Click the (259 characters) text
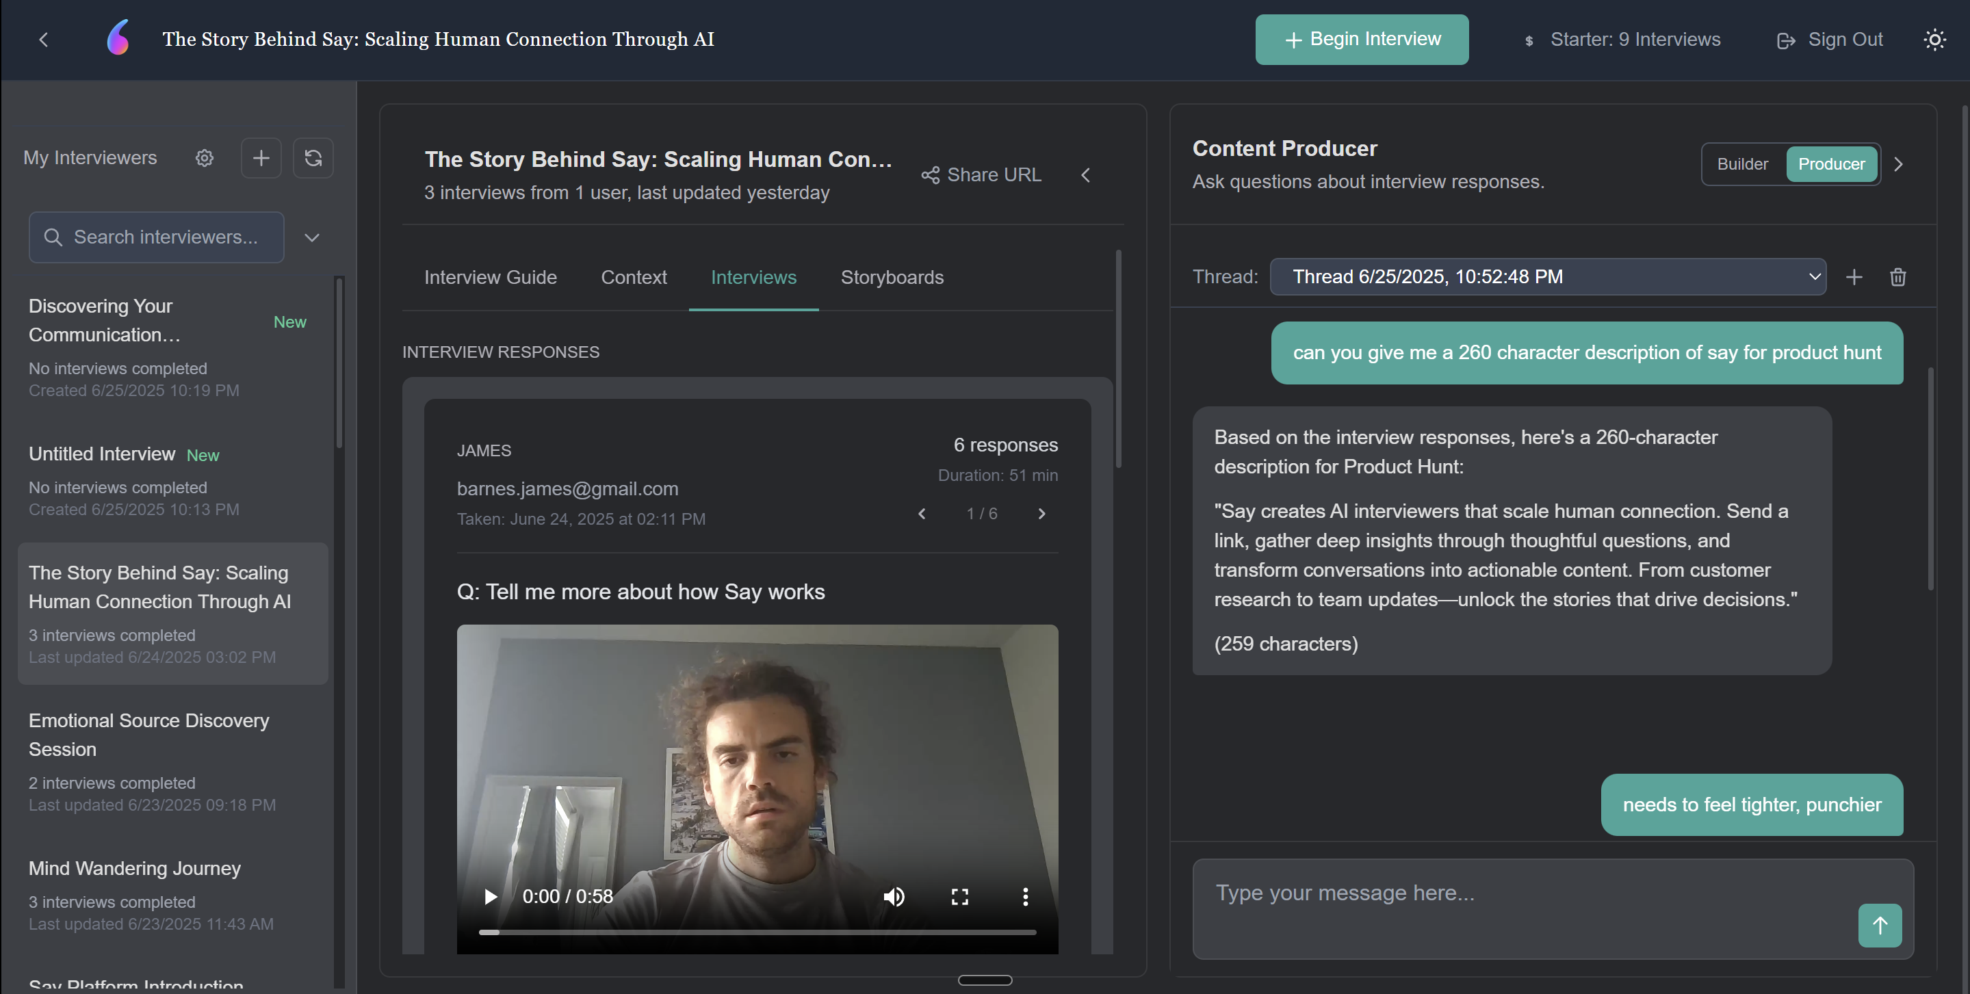Image resolution: width=1970 pixels, height=994 pixels. tap(1286, 644)
